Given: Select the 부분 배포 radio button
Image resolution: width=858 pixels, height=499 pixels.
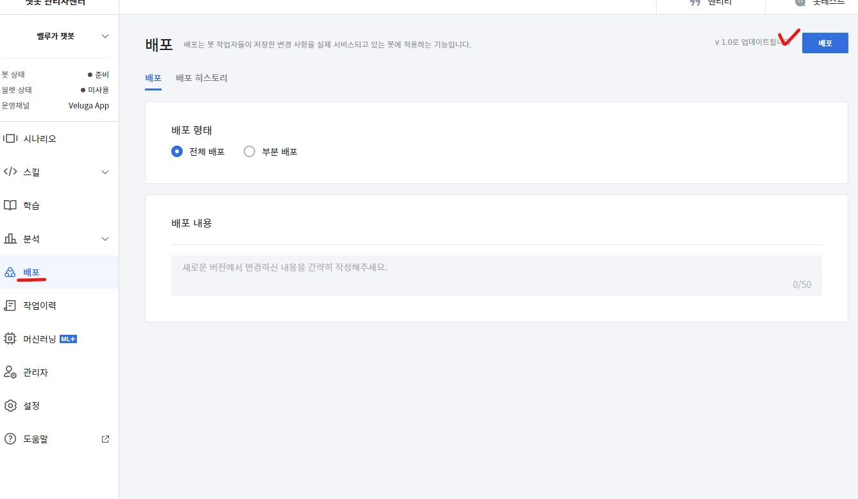Looking at the screenshot, I should 249,152.
